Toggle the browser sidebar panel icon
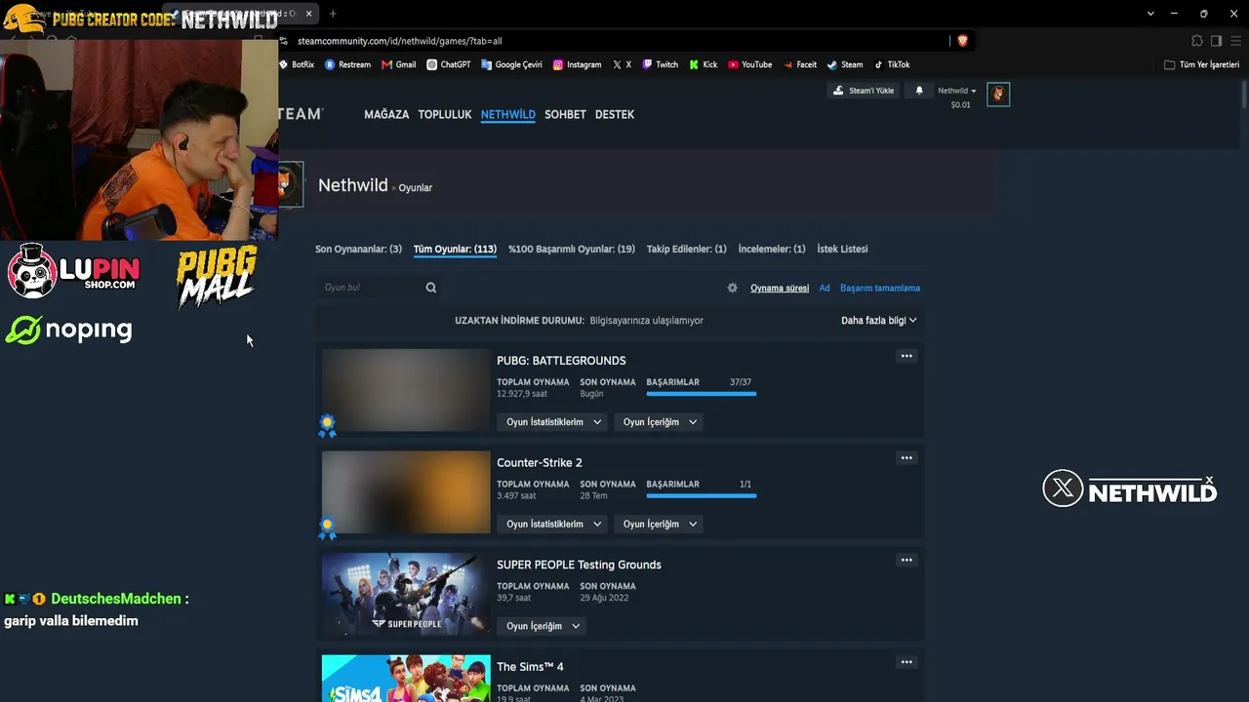This screenshot has height=702, width=1249. 1216,41
